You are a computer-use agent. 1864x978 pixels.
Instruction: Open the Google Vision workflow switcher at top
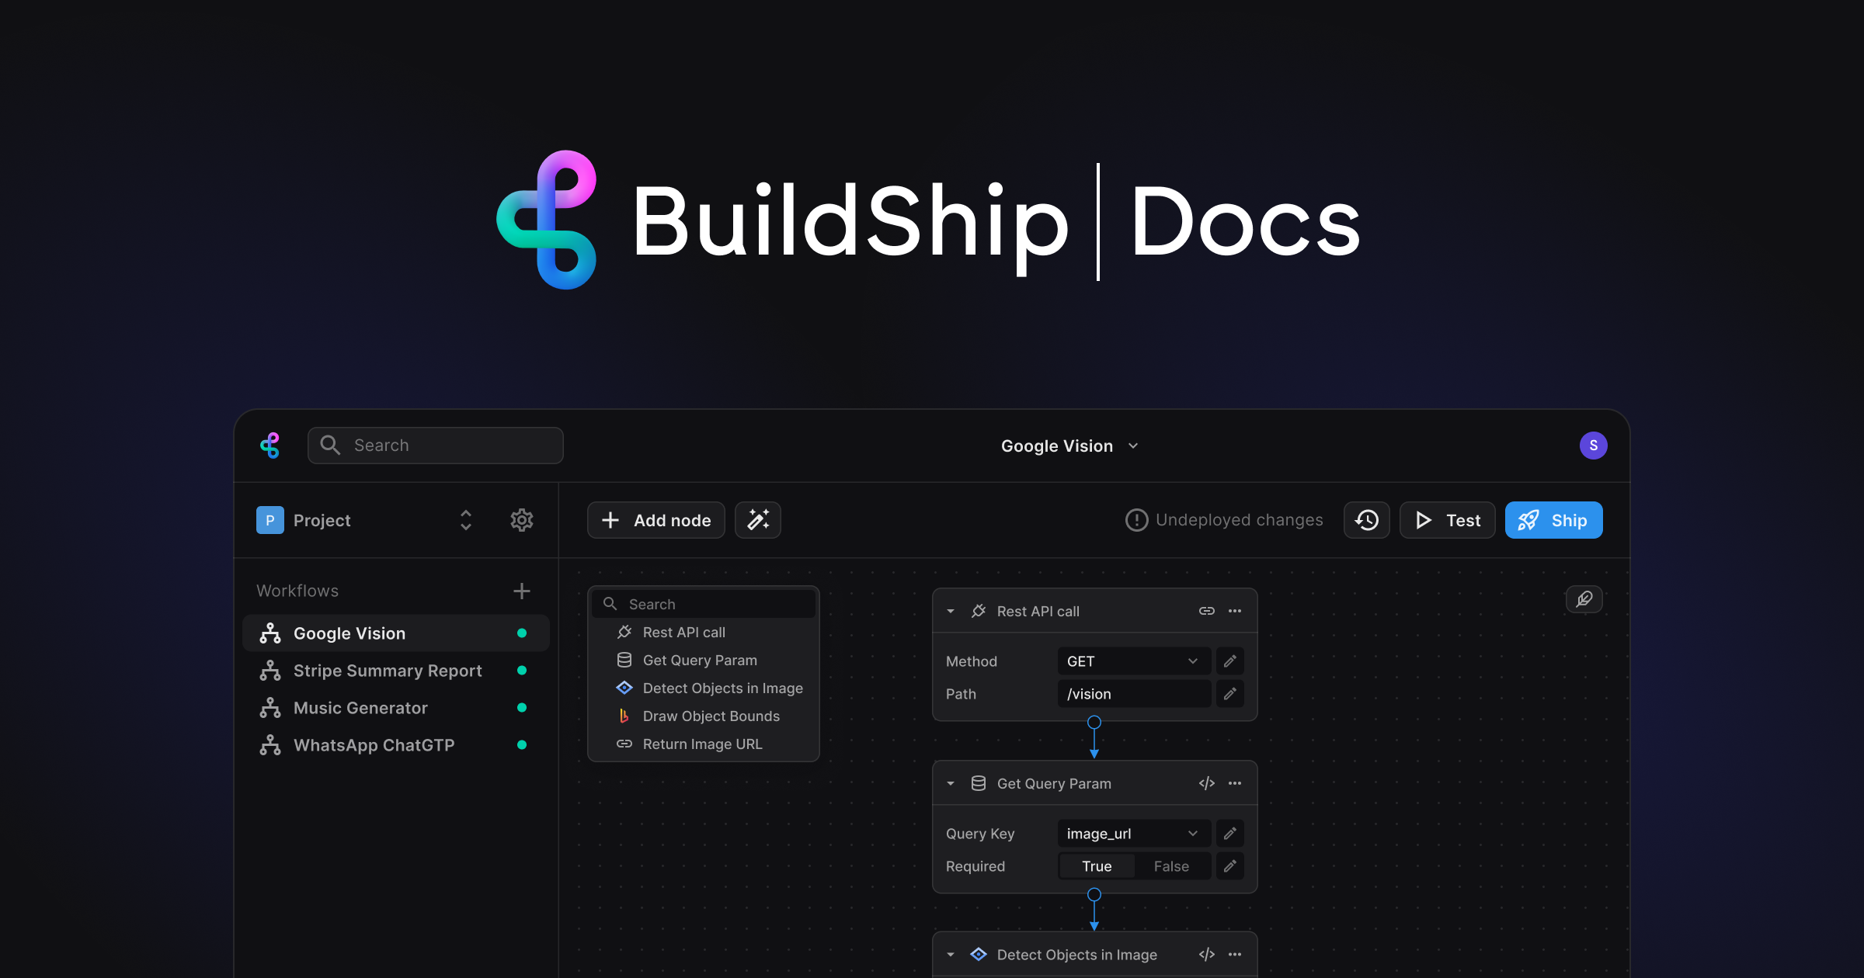click(1069, 446)
